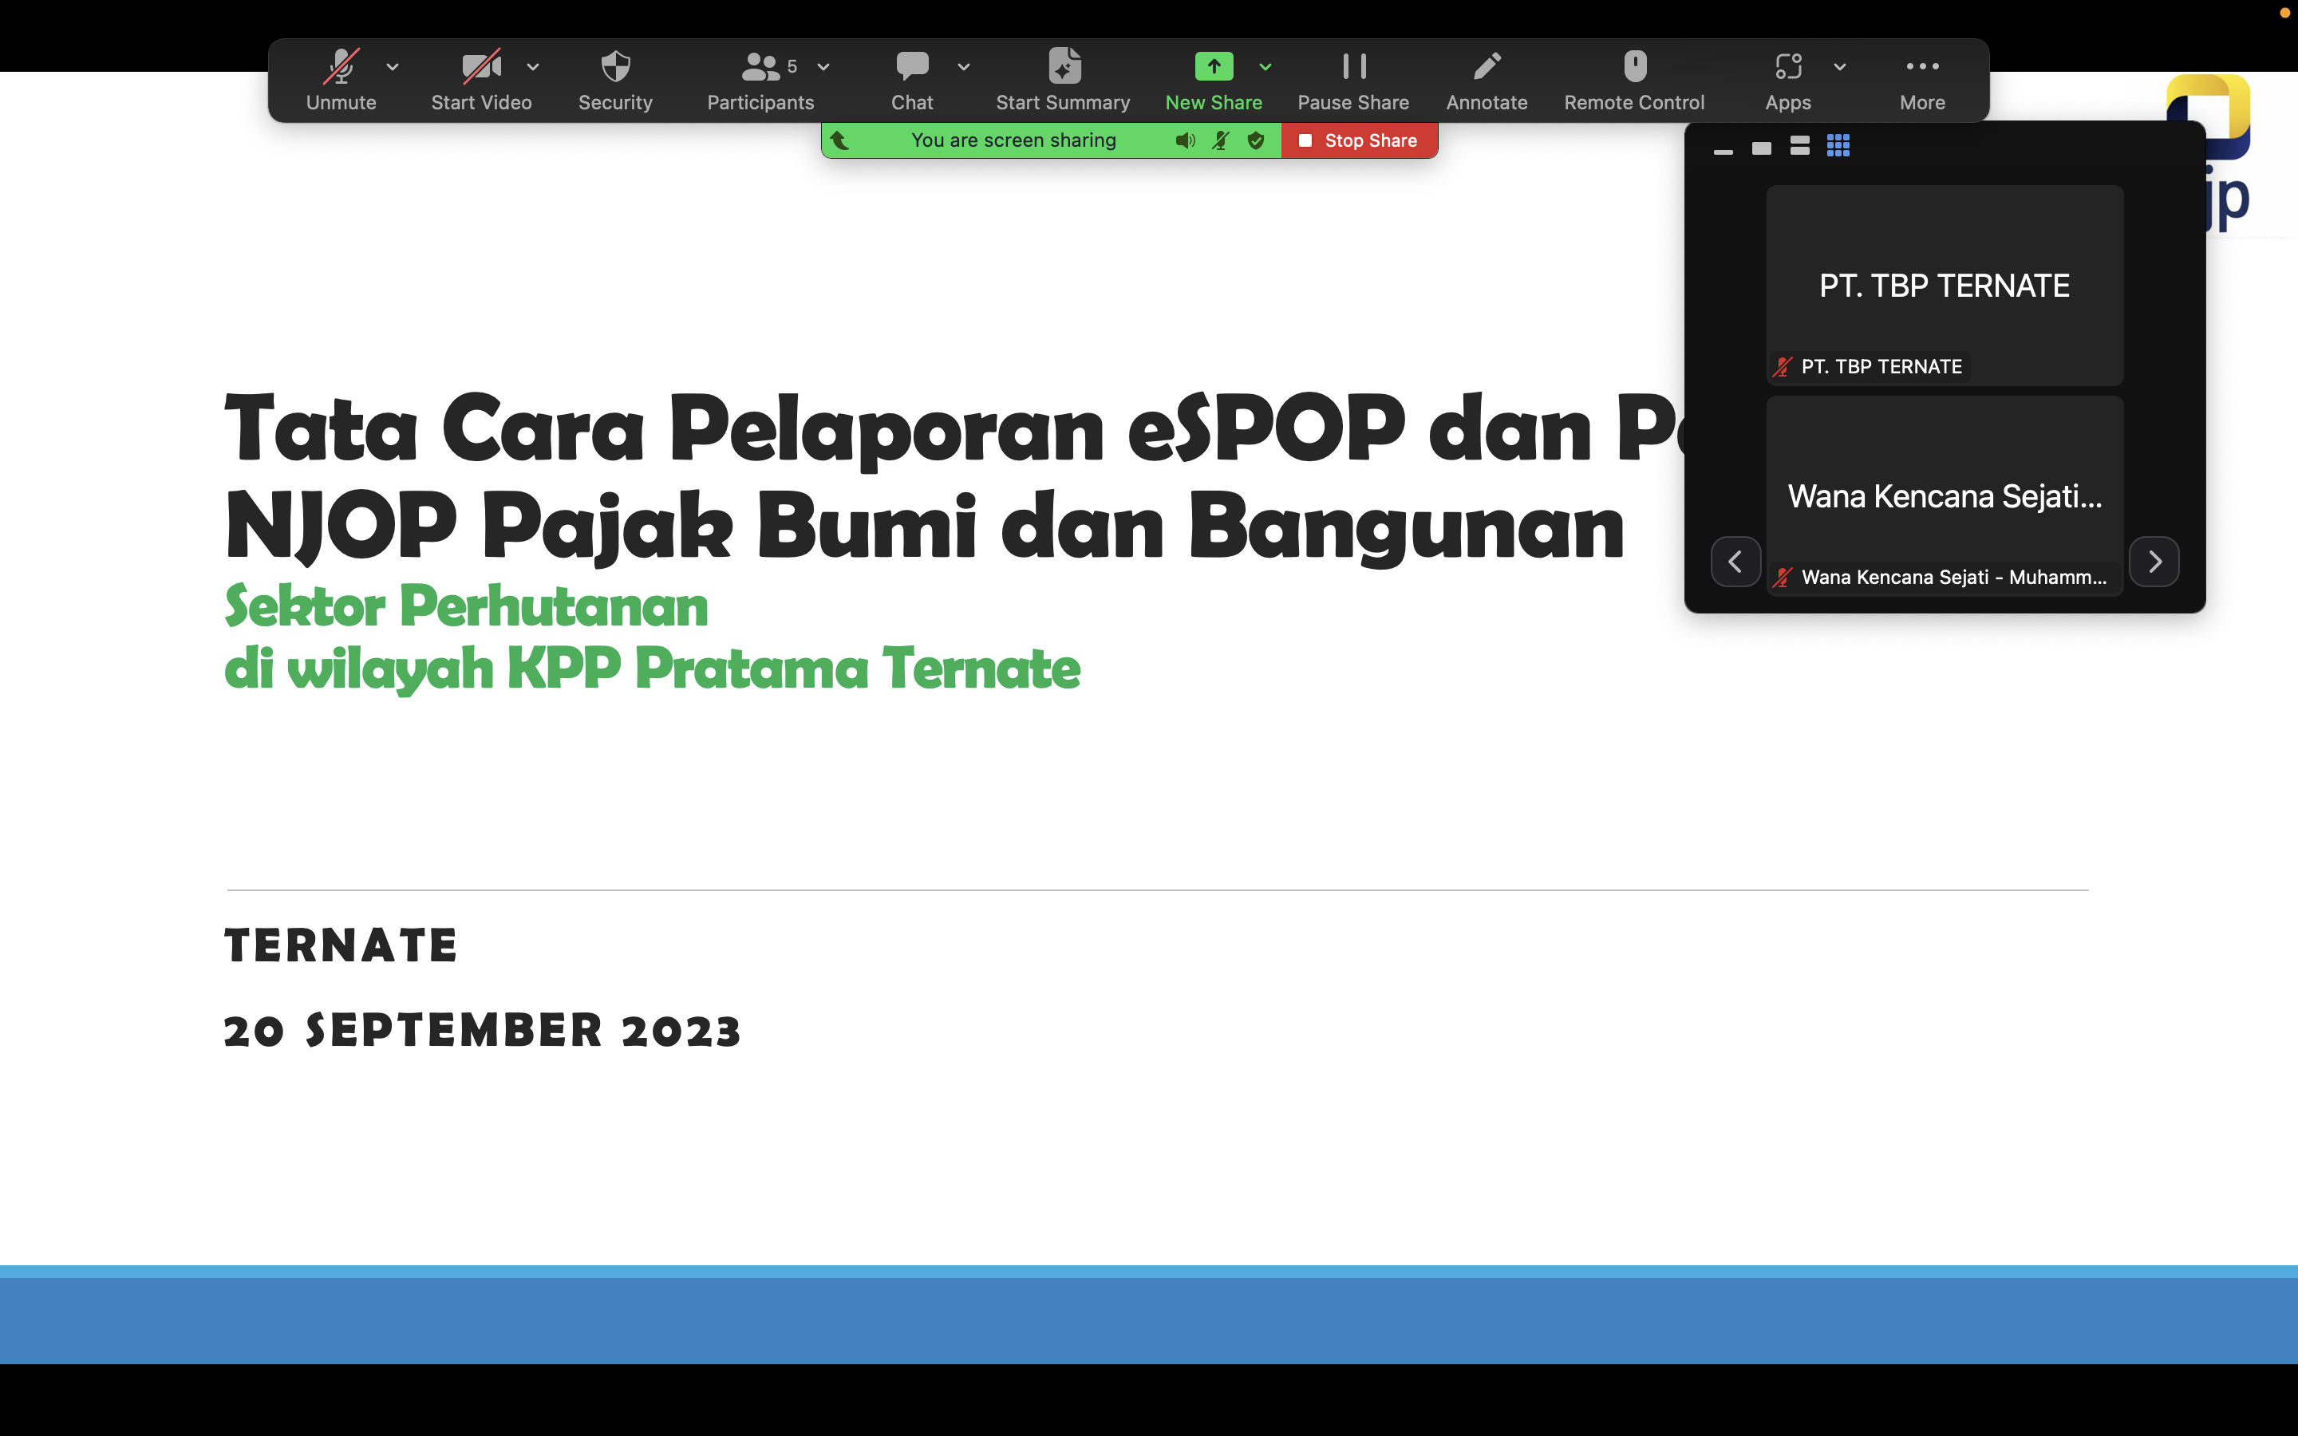Click the New Share green arrow icon
This screenshot has width=2298, height=1436.
[1214, 66]
